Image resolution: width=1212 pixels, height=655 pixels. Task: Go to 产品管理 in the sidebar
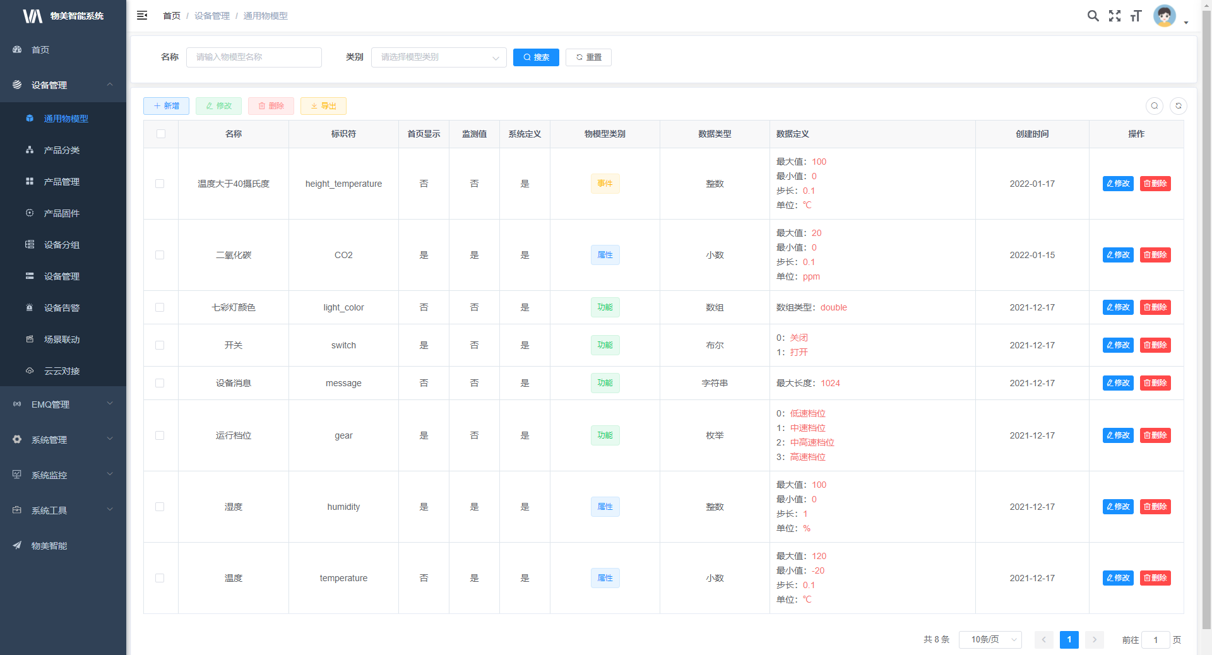62,182
